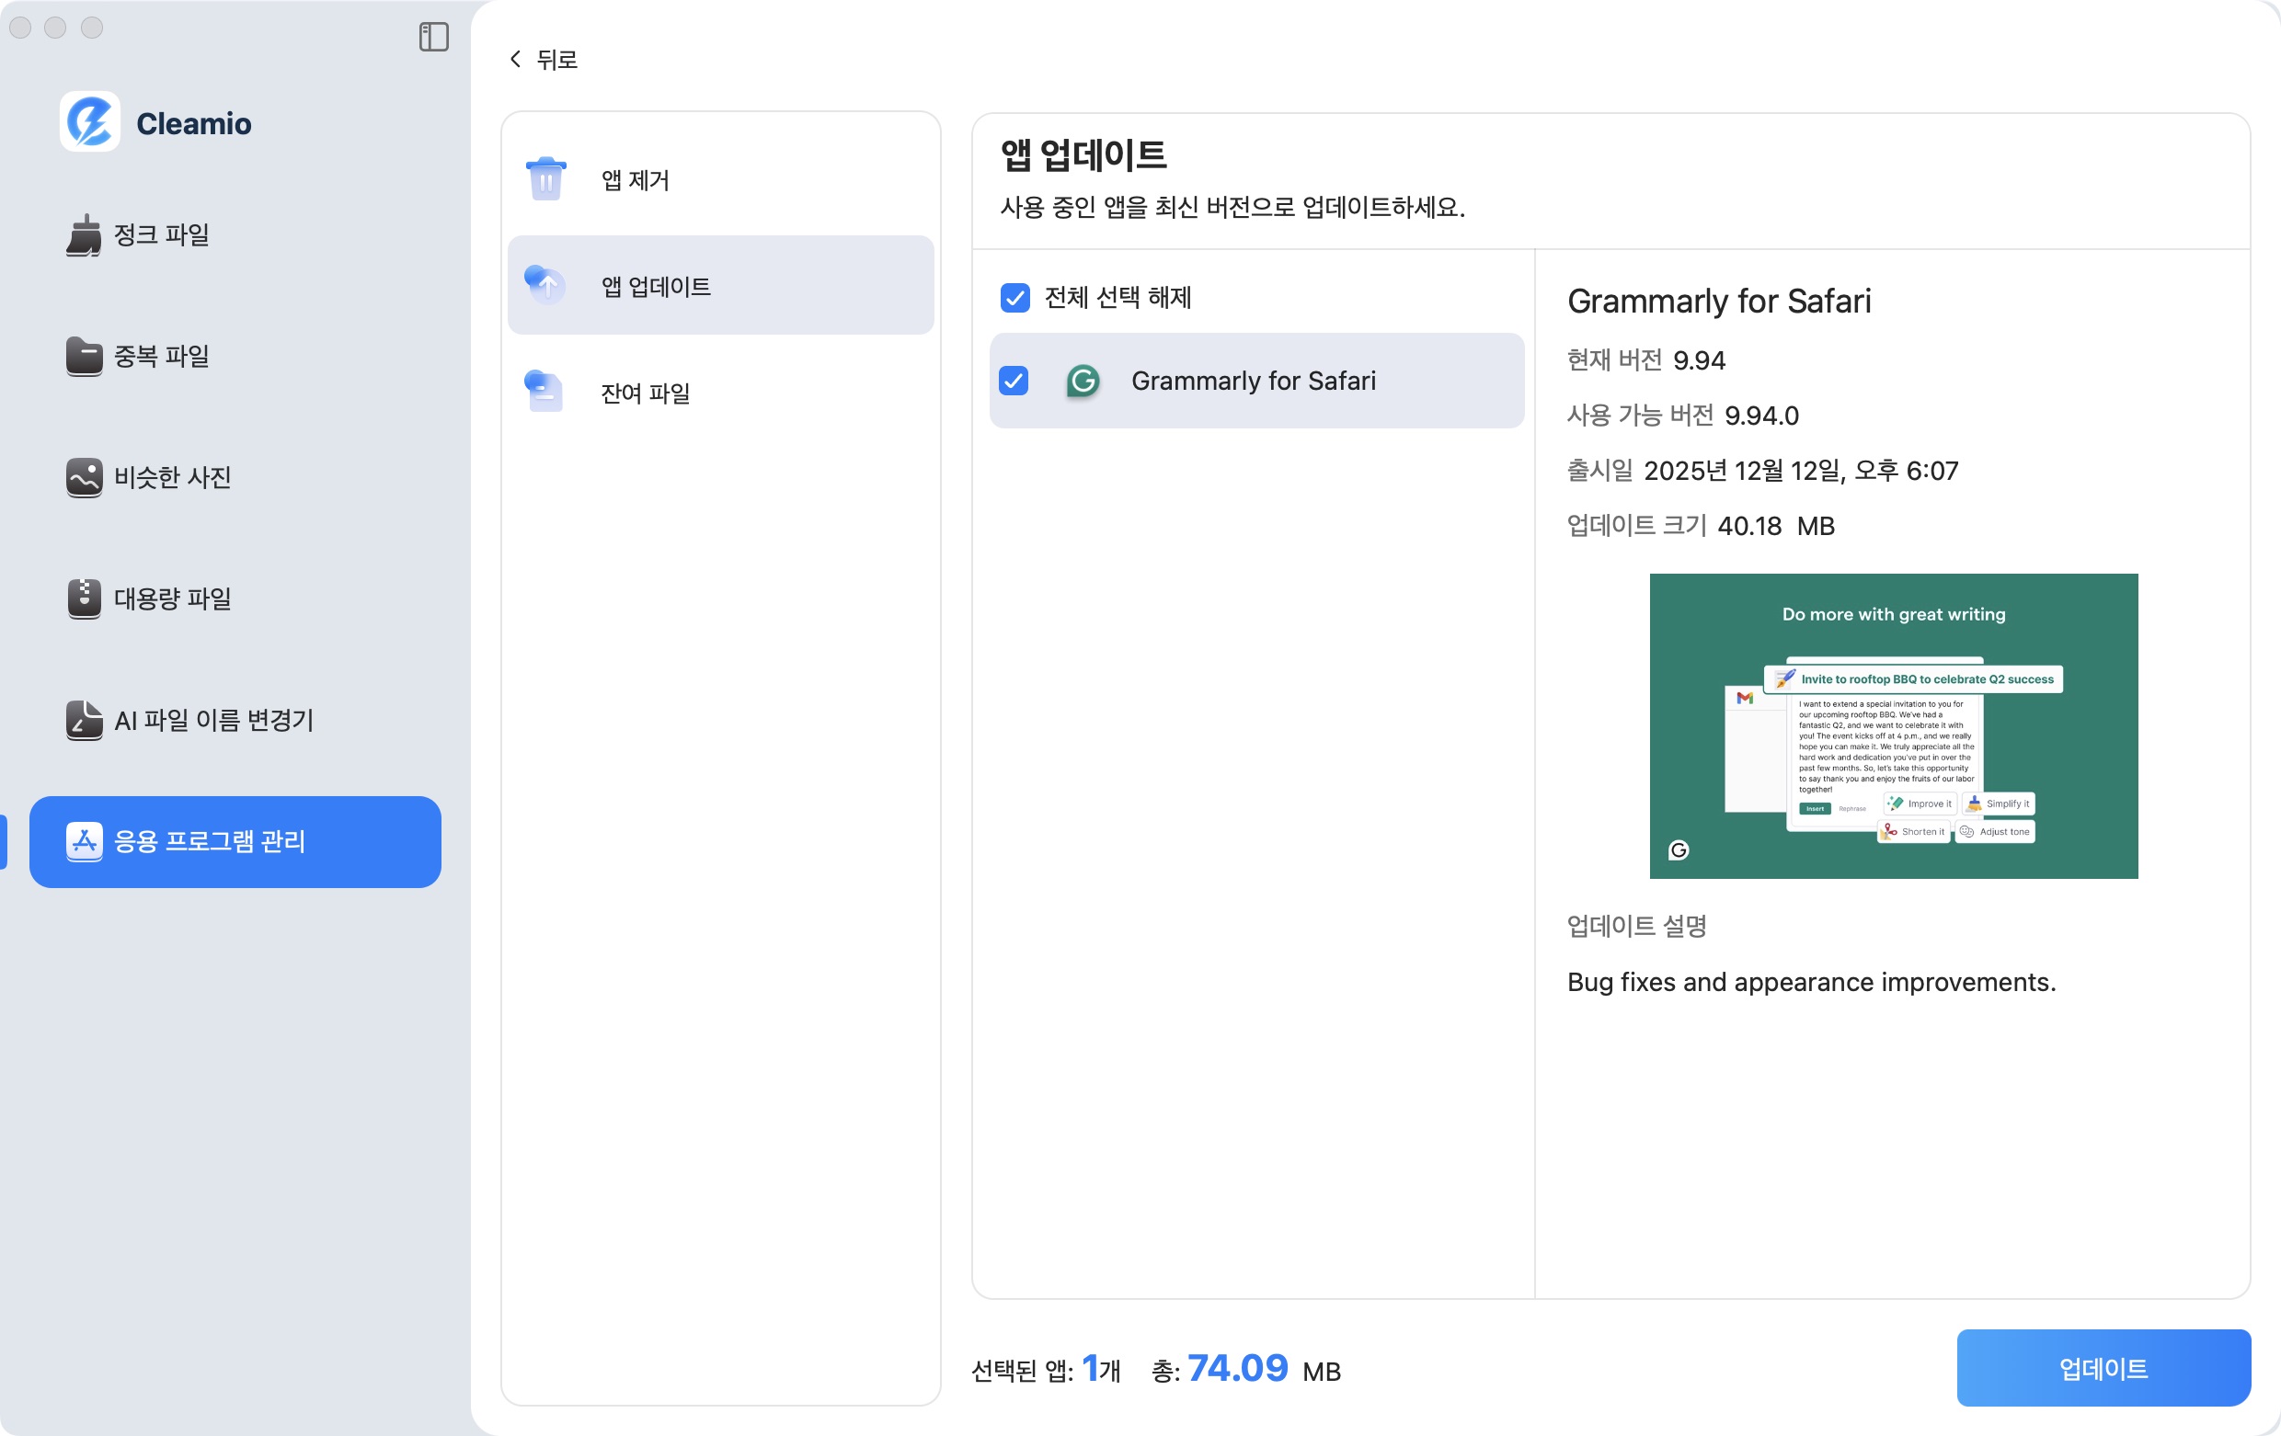Launch the AI 파일 이름 변경기 tool
The width and height of the screenshot is (2281, 1436).
85,721
